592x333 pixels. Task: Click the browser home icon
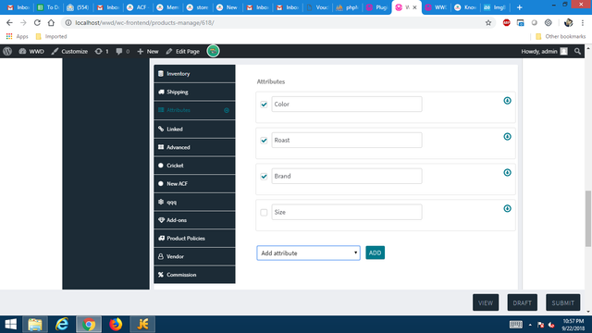pos(51,22)
